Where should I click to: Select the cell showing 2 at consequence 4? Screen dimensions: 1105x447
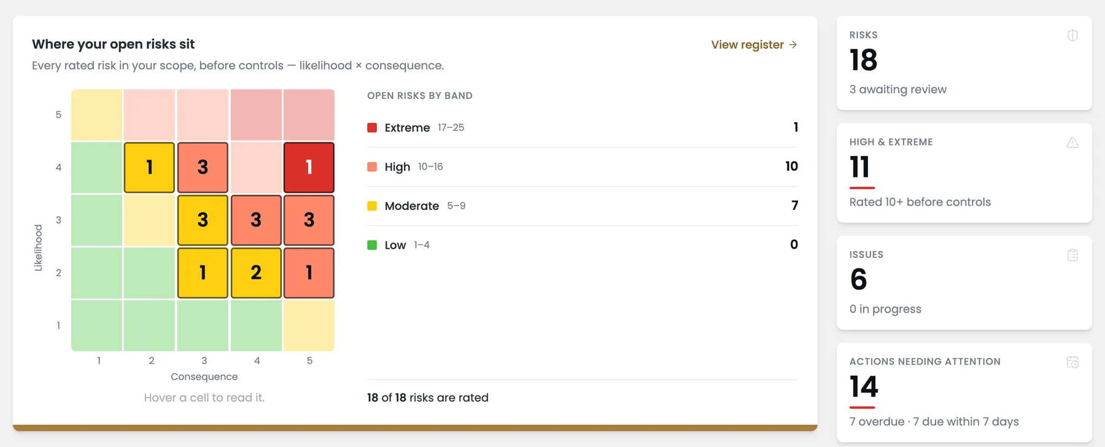pos(256,273)
